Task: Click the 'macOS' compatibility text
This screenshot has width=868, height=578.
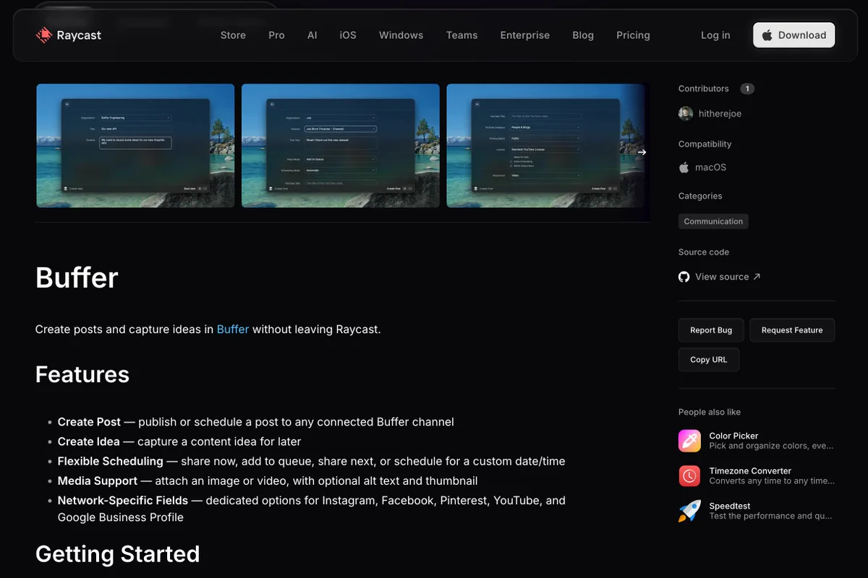Action: [x=710, y=167]
